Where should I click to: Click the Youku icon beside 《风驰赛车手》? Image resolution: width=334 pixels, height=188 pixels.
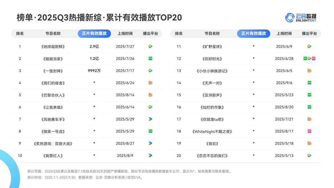click(x=151, y=119)
